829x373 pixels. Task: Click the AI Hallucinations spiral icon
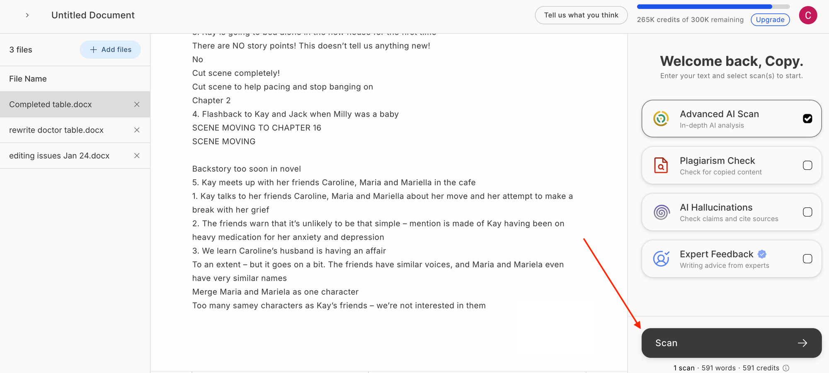(662, 212)
